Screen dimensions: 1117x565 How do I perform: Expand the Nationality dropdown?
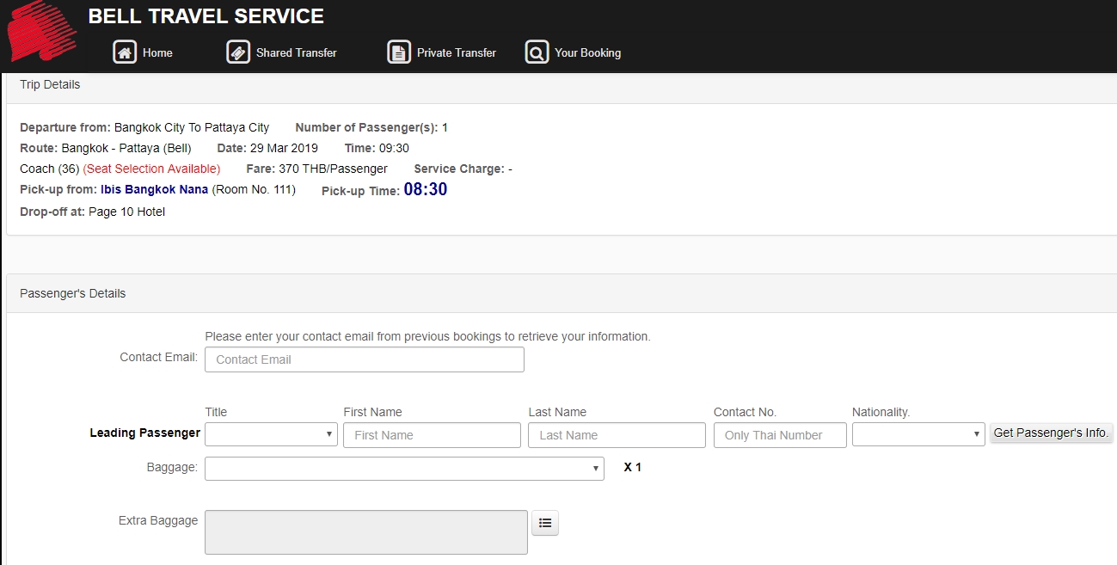(x=918, y=434)
